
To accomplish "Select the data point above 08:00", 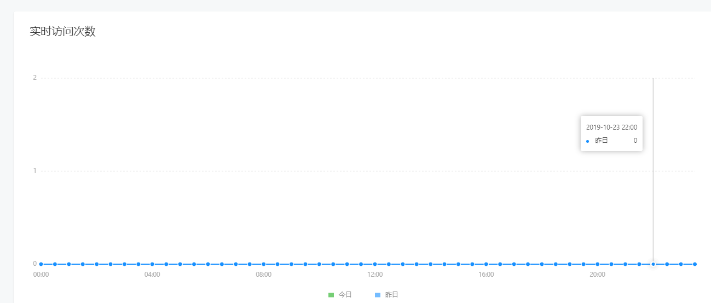I will pos(264,264).
